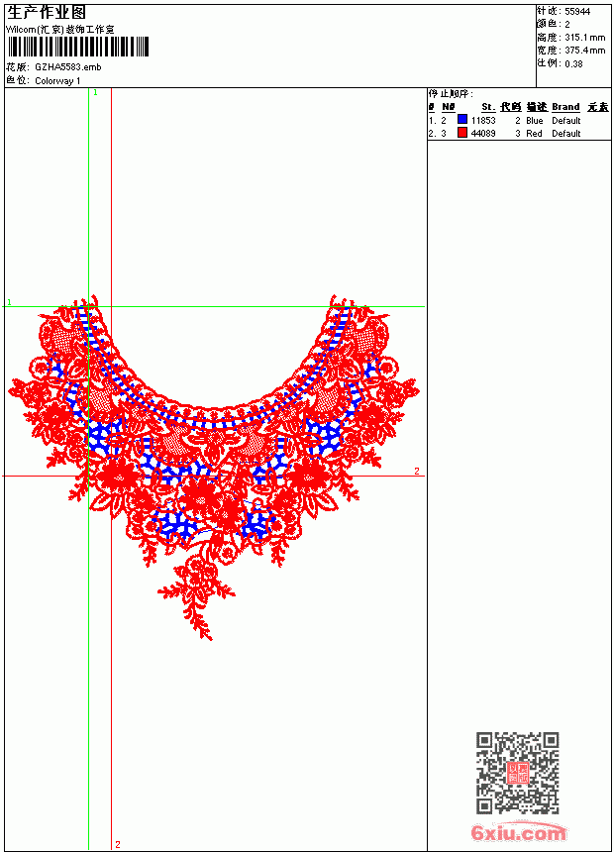The image size is (614, 852).
Task: Select the Red thread row stitch count 44089
Action: 483,133
